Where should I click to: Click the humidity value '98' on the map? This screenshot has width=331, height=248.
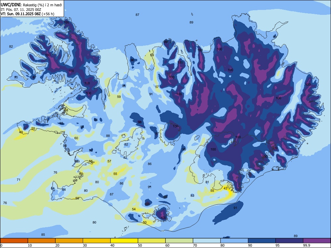pos(140,122)
